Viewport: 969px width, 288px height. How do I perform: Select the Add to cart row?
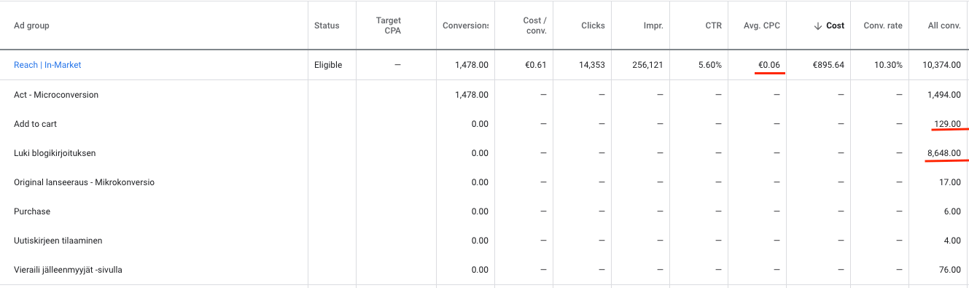[x=484, y=124]
